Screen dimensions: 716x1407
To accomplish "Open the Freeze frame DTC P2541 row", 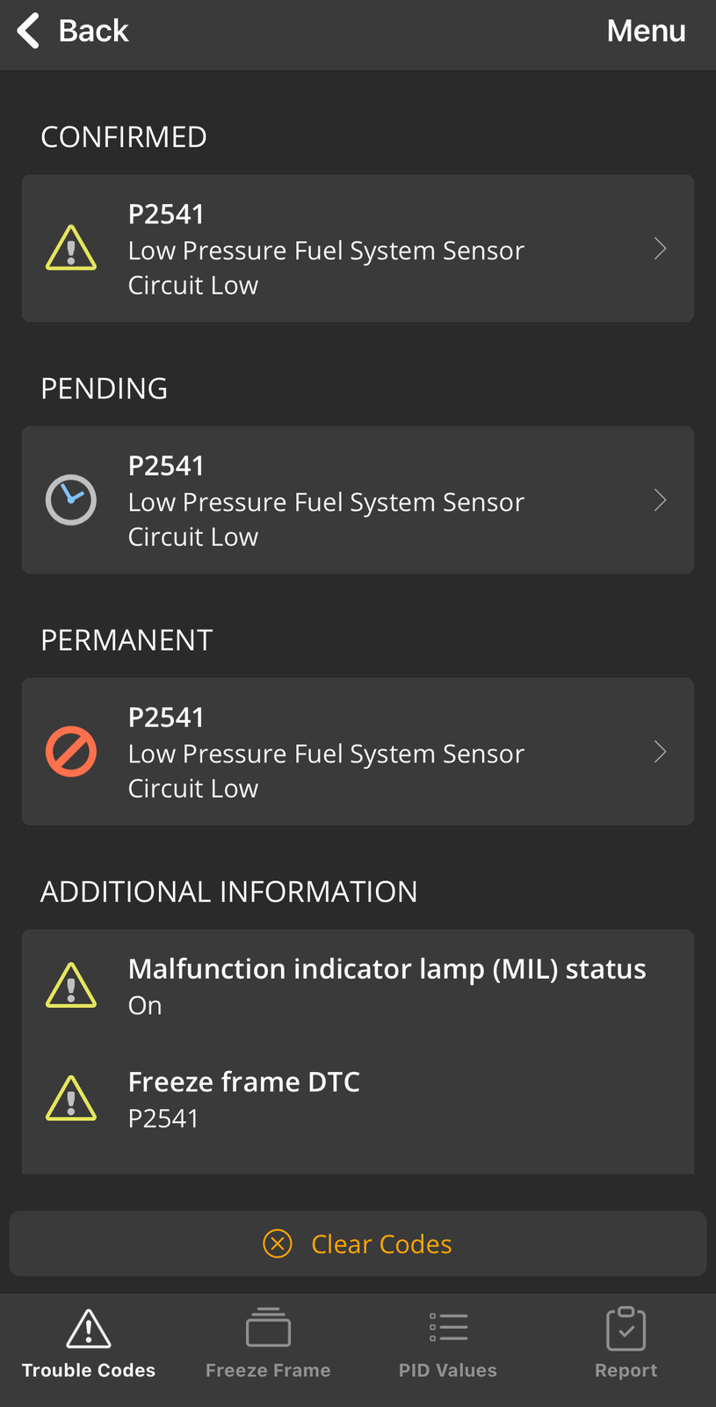I will pos(358,1099).
